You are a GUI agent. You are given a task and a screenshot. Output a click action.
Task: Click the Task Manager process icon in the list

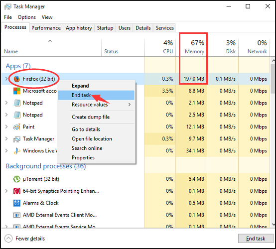click(x=17, y=139)
